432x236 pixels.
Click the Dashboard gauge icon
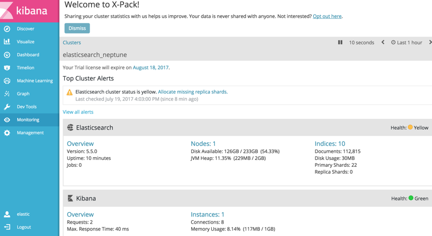click(7, 55)
